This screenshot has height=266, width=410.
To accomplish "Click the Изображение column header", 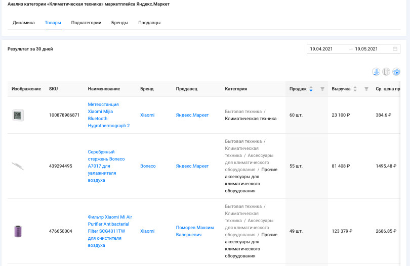I will coord(26,89).
